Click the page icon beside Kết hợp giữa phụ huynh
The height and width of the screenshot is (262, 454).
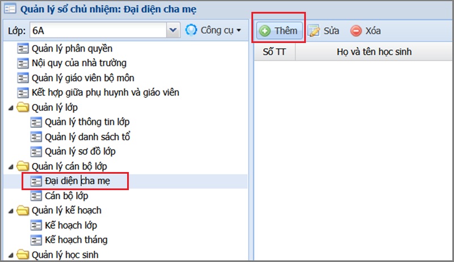click(x=23, y=92)
